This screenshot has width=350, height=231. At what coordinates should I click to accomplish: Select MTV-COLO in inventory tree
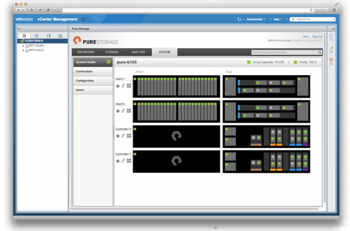[x=36, y=50]
